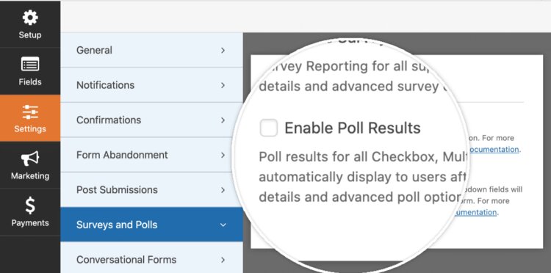This screenshot has height=273, width=551.
Task: Expand the Confirmations chevron arrow
Action: pos(223,120)
